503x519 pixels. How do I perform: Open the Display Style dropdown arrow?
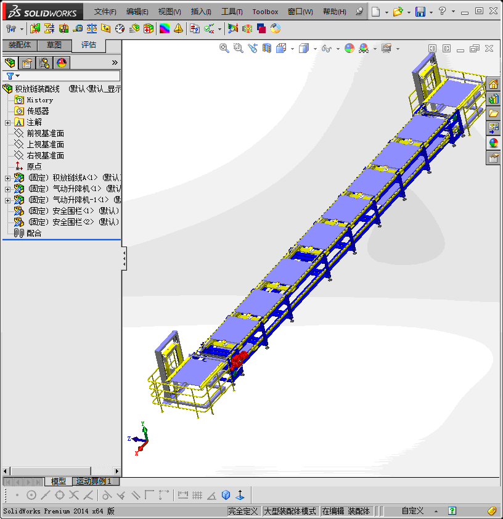coord(315,49)
